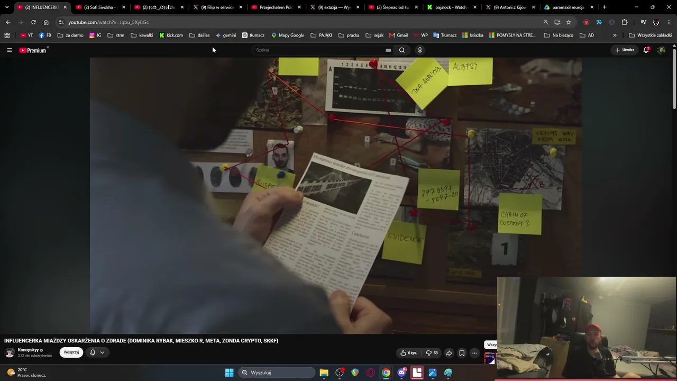Dislike the video showing 53
This screenshot has height=381, width=677.
pyautogui.click(x=432, y=353)
